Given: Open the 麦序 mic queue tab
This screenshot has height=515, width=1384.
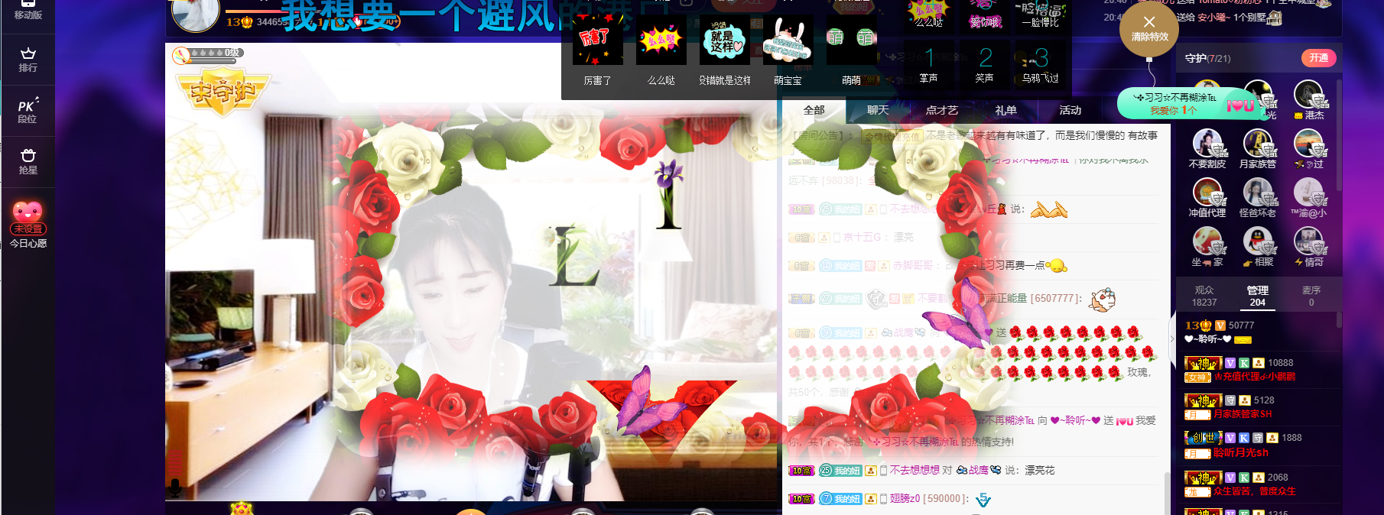Looking at the screenshot, I should 1311,296.
